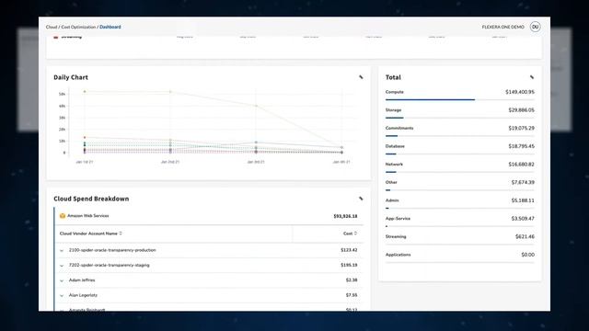Click the FLEXERA ONE DEMO organization name
This screenshot has width=589, height=331.
pos(503,27)
